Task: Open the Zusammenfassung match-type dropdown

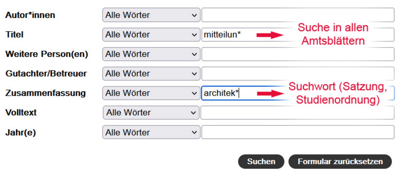Action: click(151, 93)
